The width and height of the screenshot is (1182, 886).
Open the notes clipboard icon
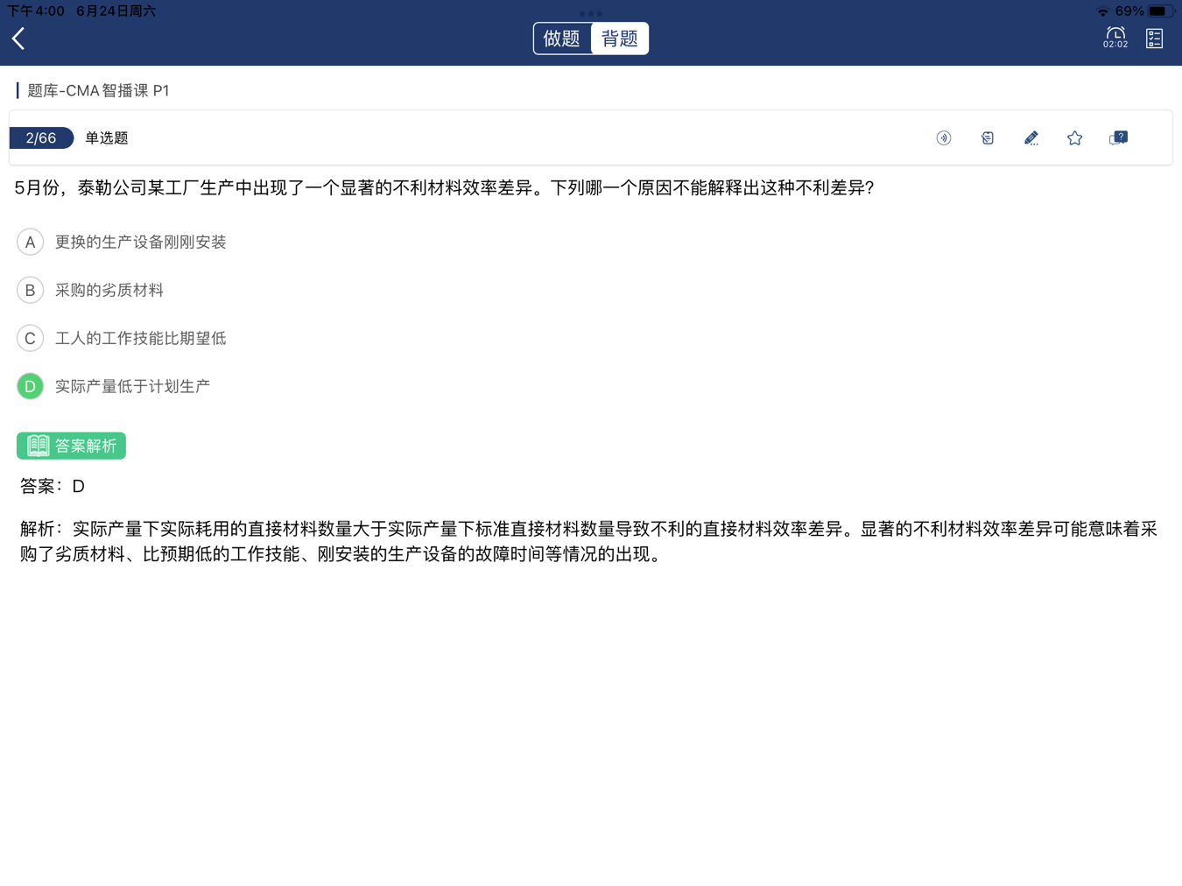point(987,138)
